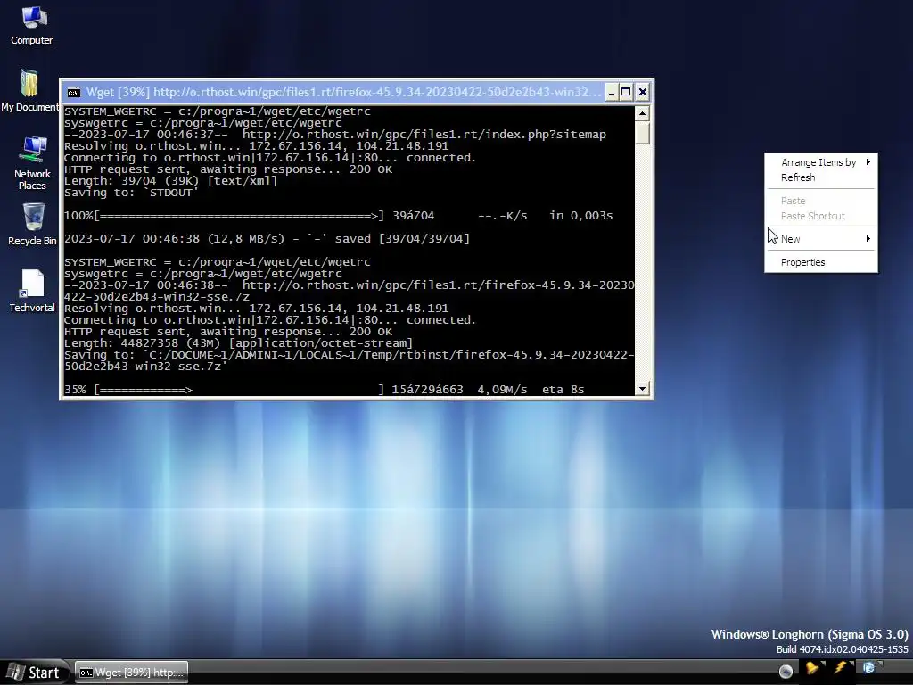This screenshot has width=913, height=685.
Task: Click the first SYSTEM_WGETRC line in console
Action: pyautogui.click(x=218, y=111)
